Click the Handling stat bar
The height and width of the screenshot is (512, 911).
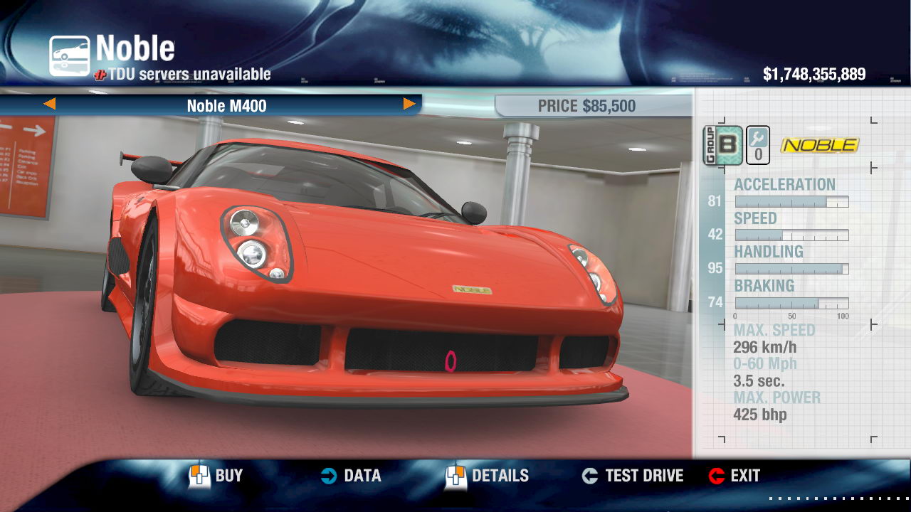(x=791, y=269)
